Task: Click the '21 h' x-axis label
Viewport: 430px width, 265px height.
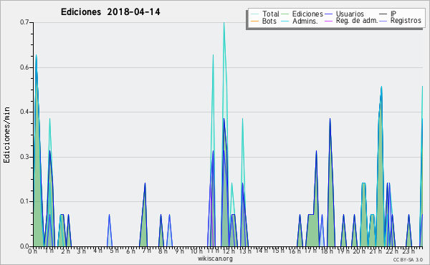Action: [375, 251]
